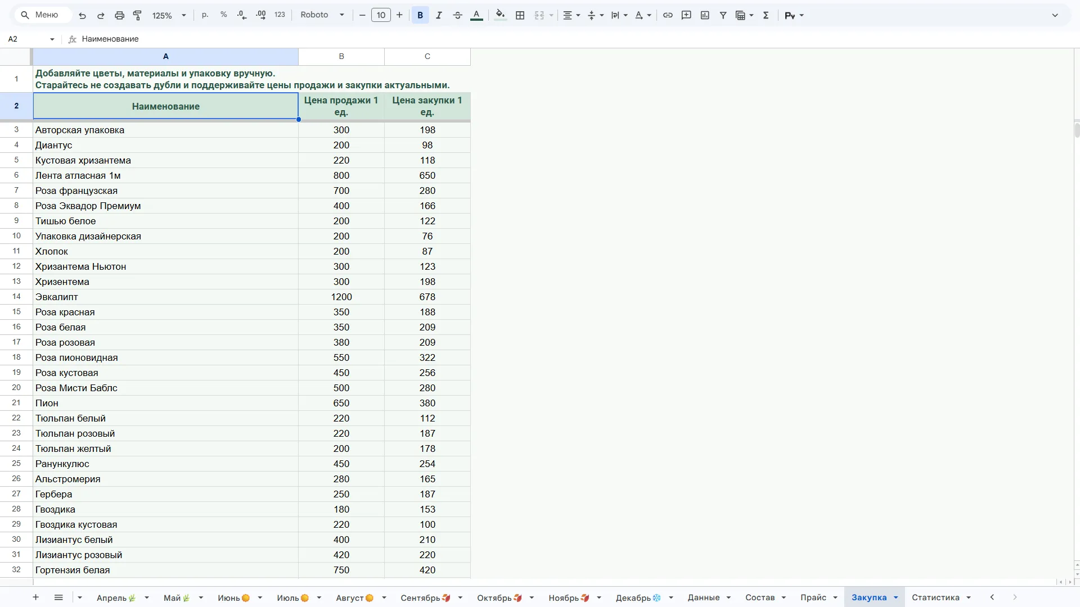Image resolution: width=1080 pixels, height=607 pixels.
Task: Select column B header
Action: click(x=341, y=56)
